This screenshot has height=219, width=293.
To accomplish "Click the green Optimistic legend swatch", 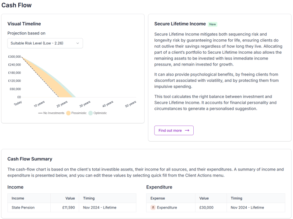I will [91, 113].
